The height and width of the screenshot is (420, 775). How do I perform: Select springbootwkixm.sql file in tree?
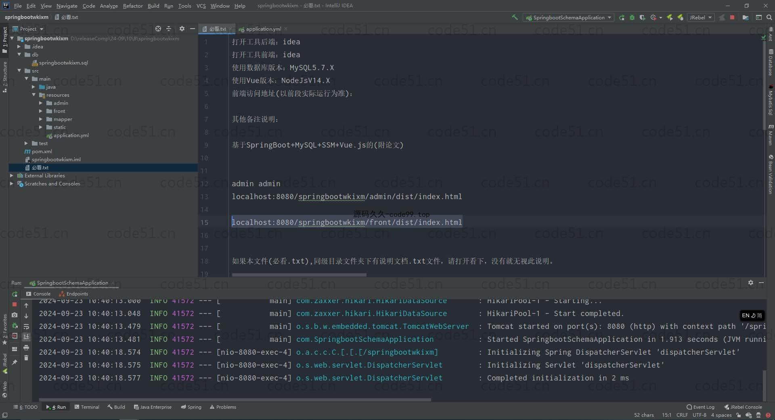tap(60, 62)
